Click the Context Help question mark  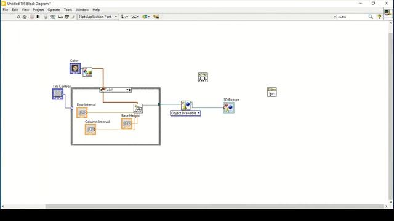pyautogui.click(x=379, y=17)
